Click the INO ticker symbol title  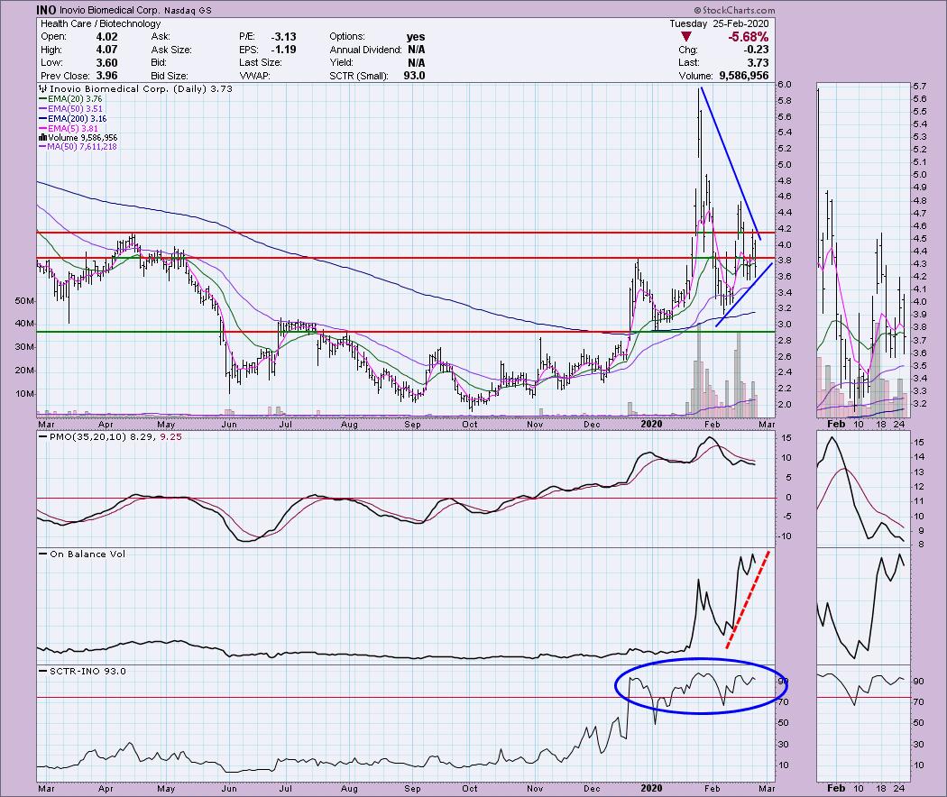(47, 10)
